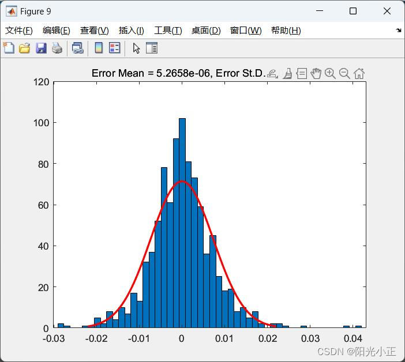Click the MATLAB logo in title bar
Viewport: 405px width, 362px height.
pyautogui.click(x=12, y=12)
